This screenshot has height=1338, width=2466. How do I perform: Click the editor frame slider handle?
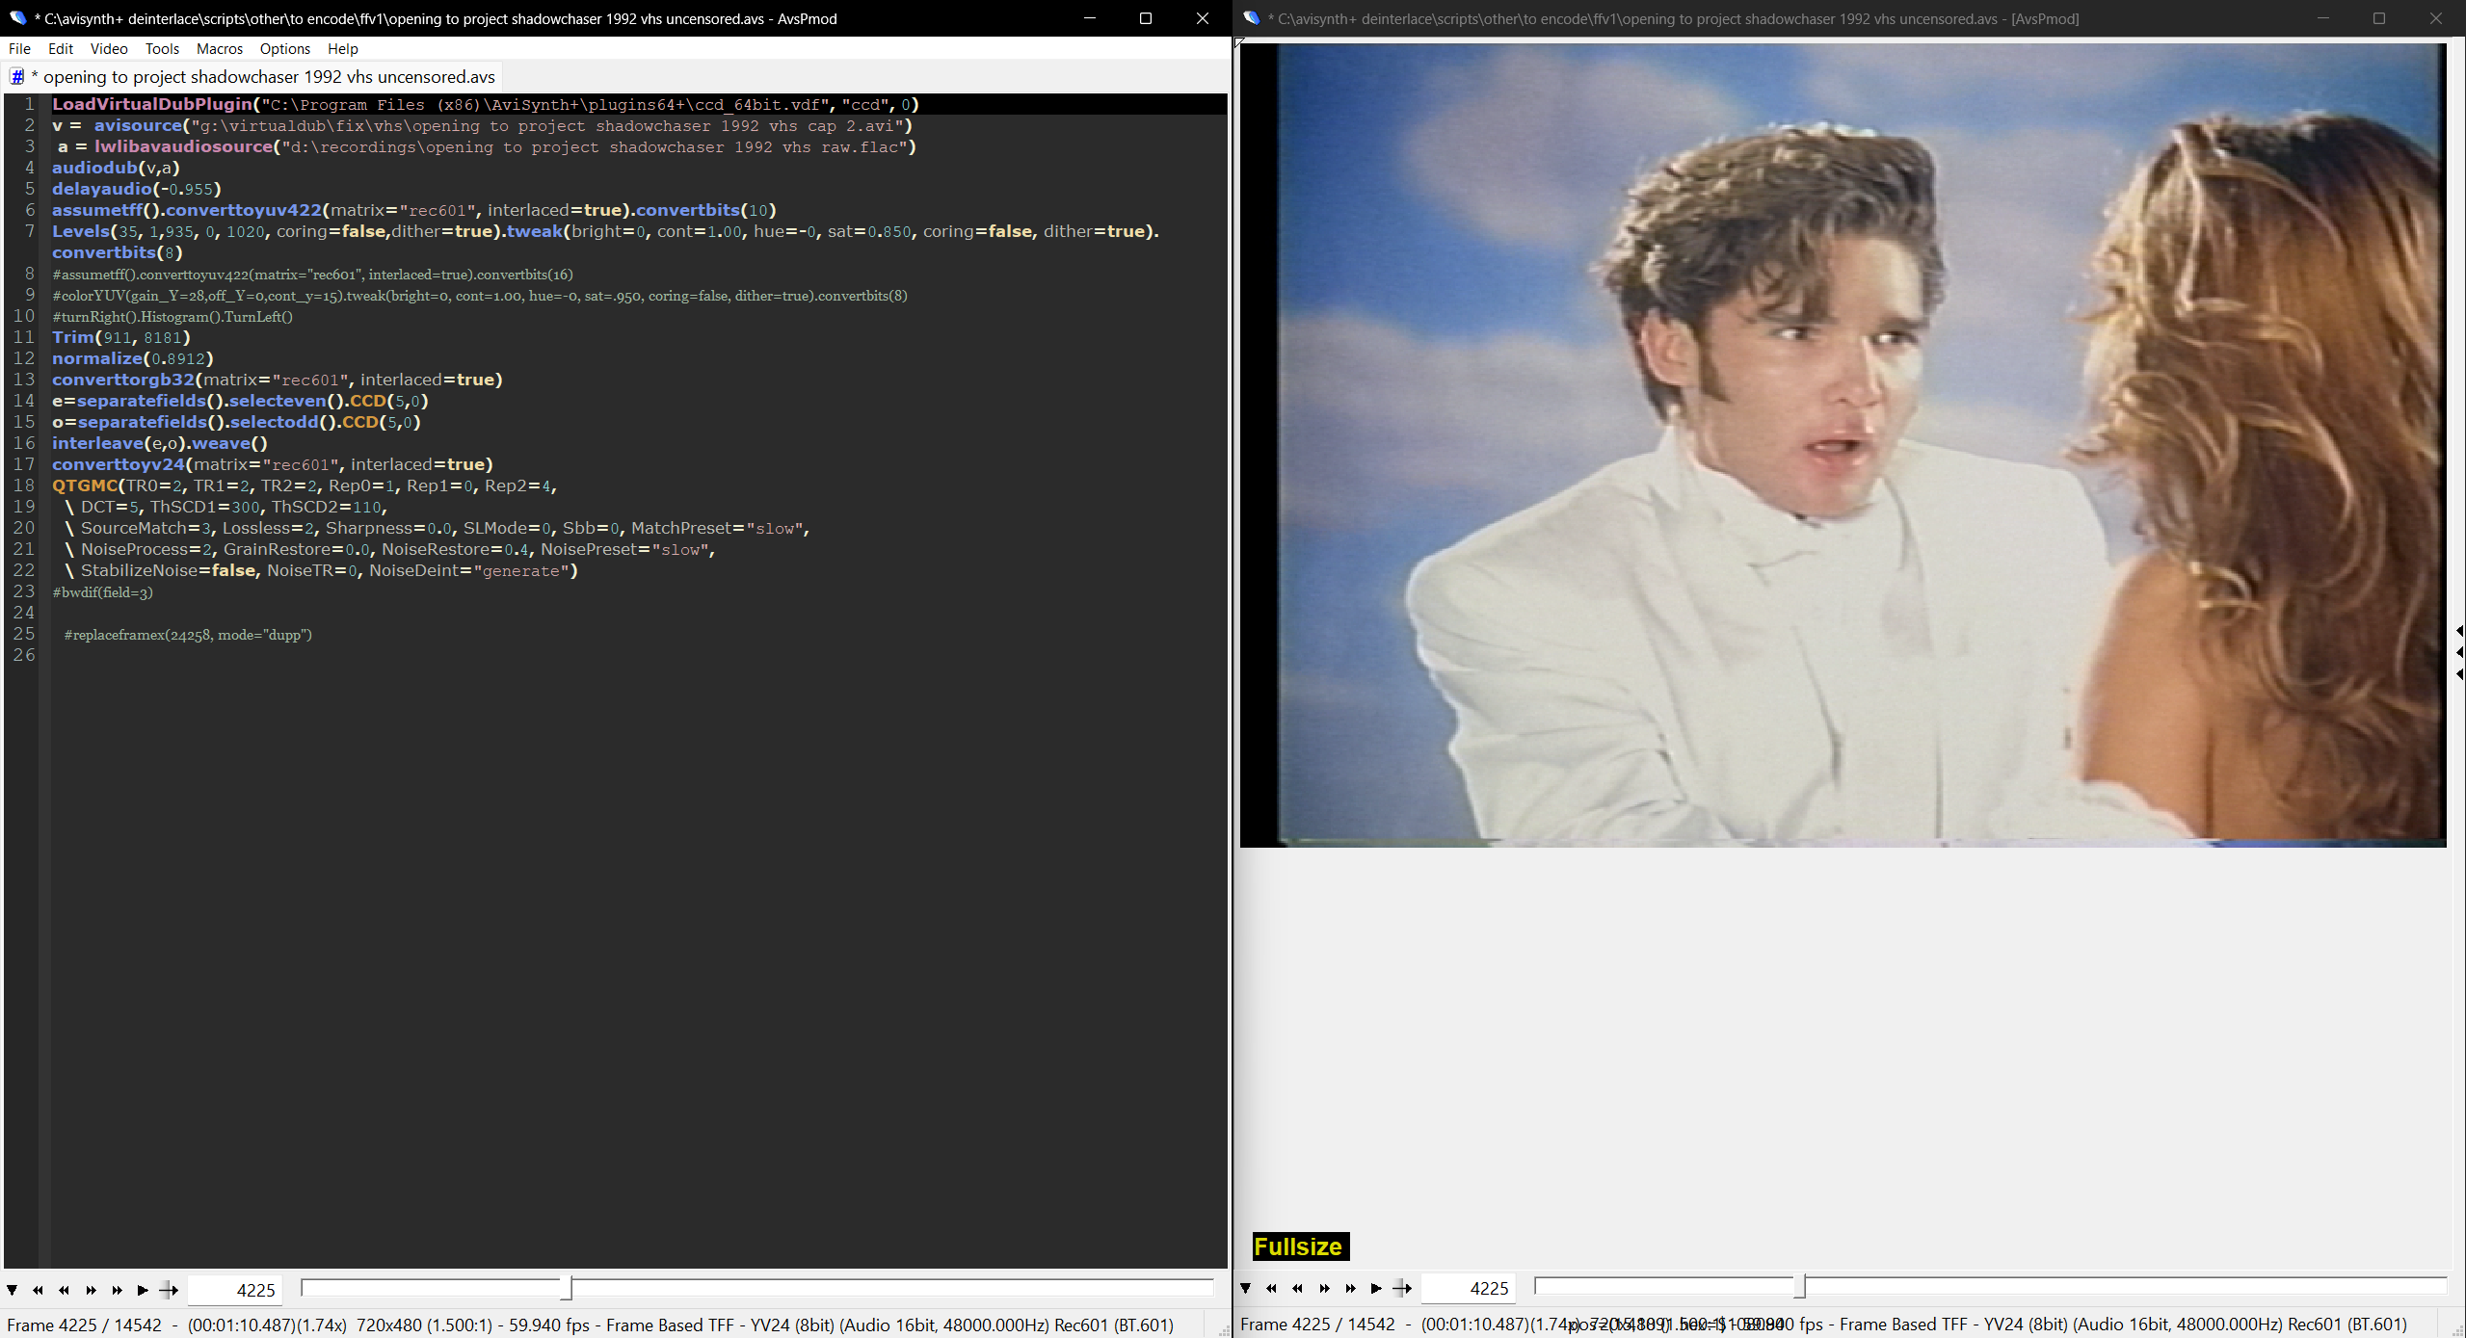pyautogui.click(x=567, y=1288)
